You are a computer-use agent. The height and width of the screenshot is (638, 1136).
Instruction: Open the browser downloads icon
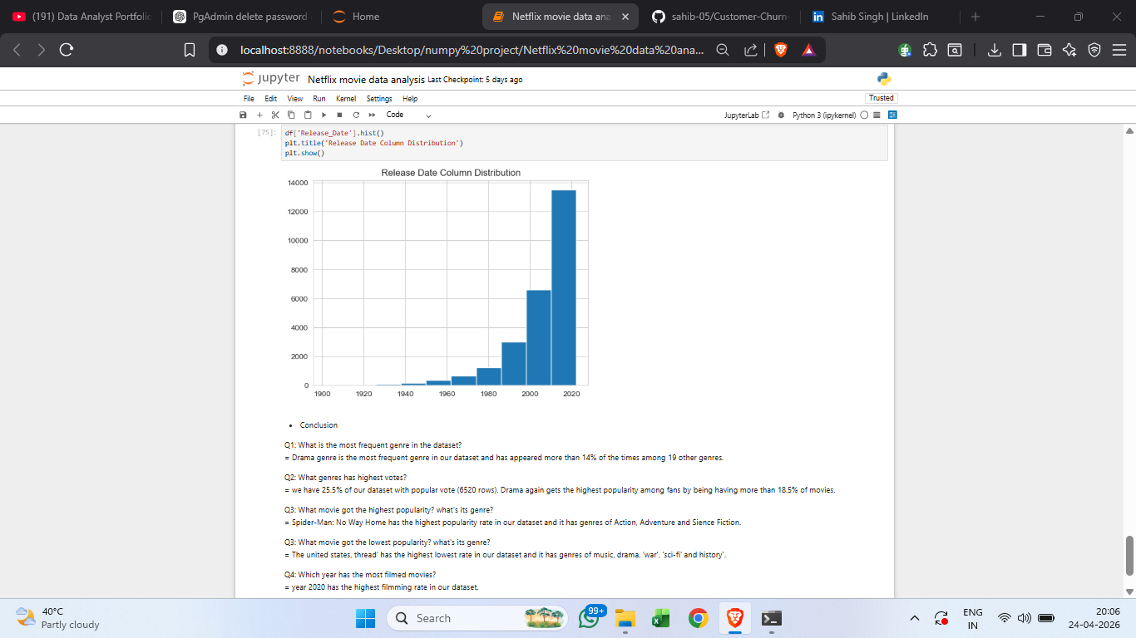[x=995, y=51]
